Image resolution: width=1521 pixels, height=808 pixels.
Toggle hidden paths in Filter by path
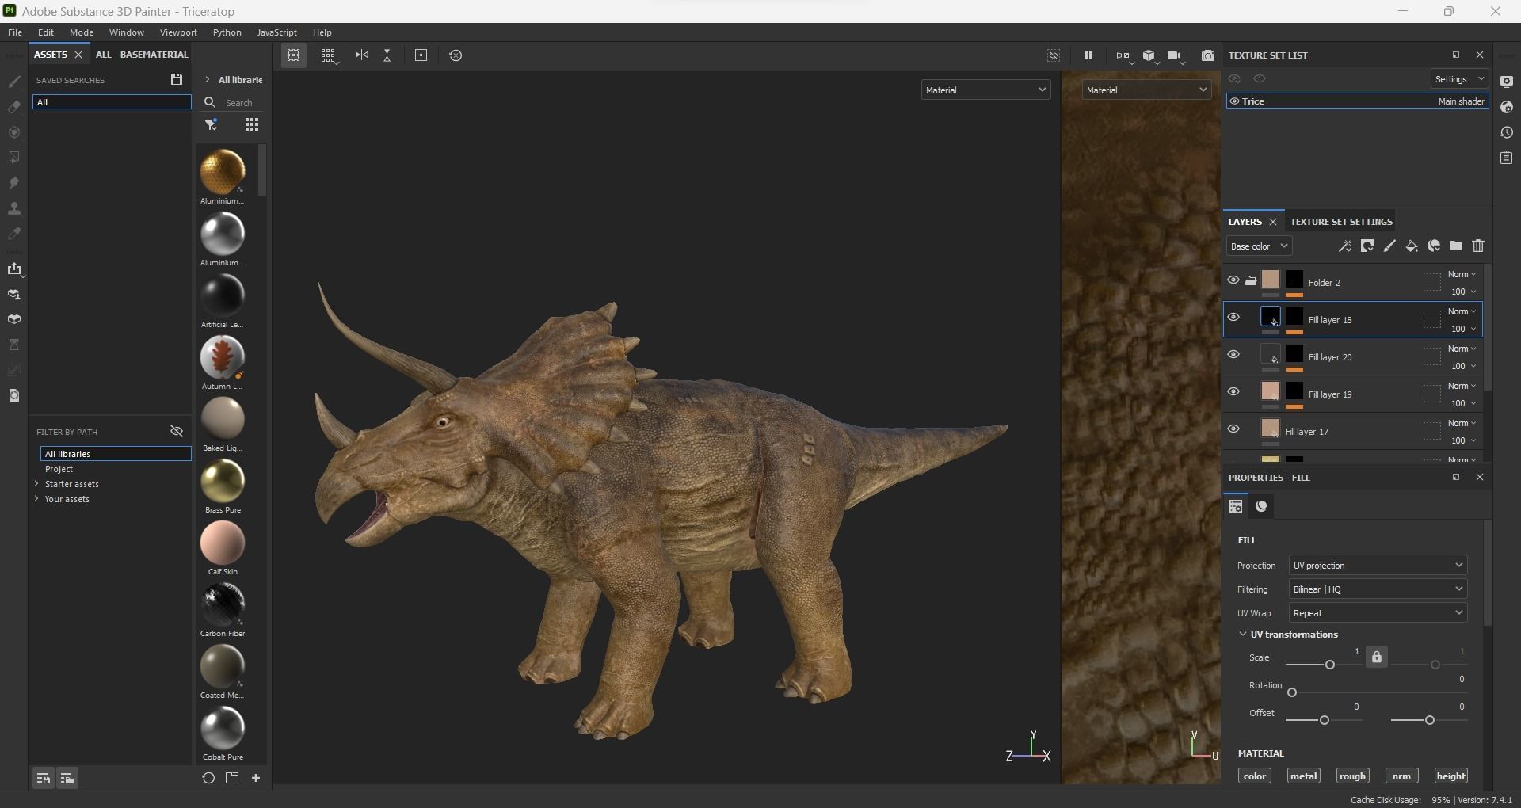(x=177, y=431)
